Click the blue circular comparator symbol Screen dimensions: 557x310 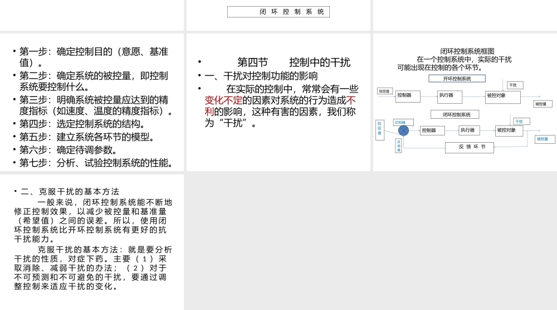point(403,131)
